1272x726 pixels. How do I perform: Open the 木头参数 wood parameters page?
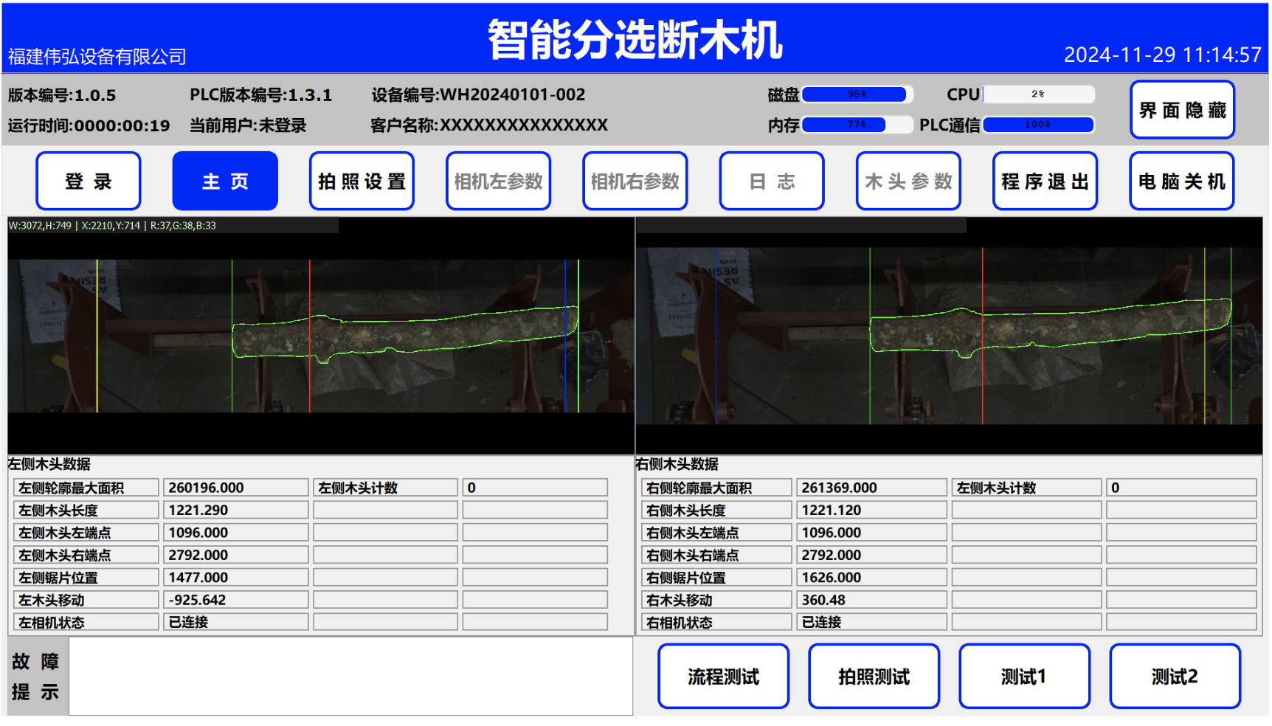(908, 181)
